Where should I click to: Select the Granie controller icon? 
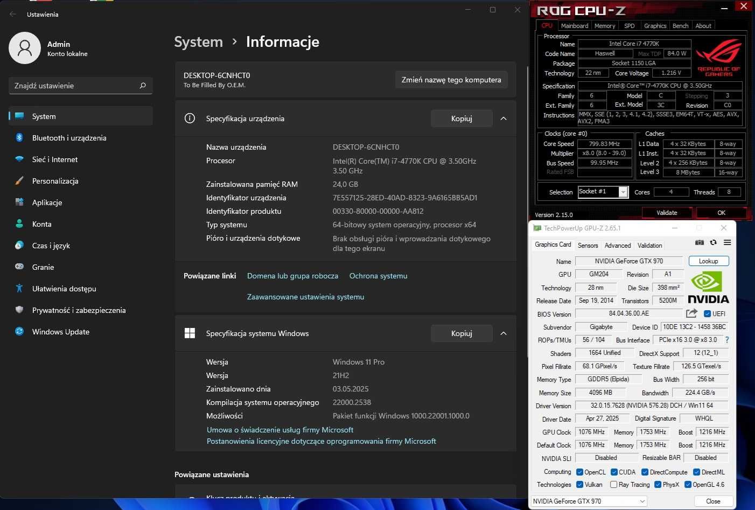click(x=19, y=267)
